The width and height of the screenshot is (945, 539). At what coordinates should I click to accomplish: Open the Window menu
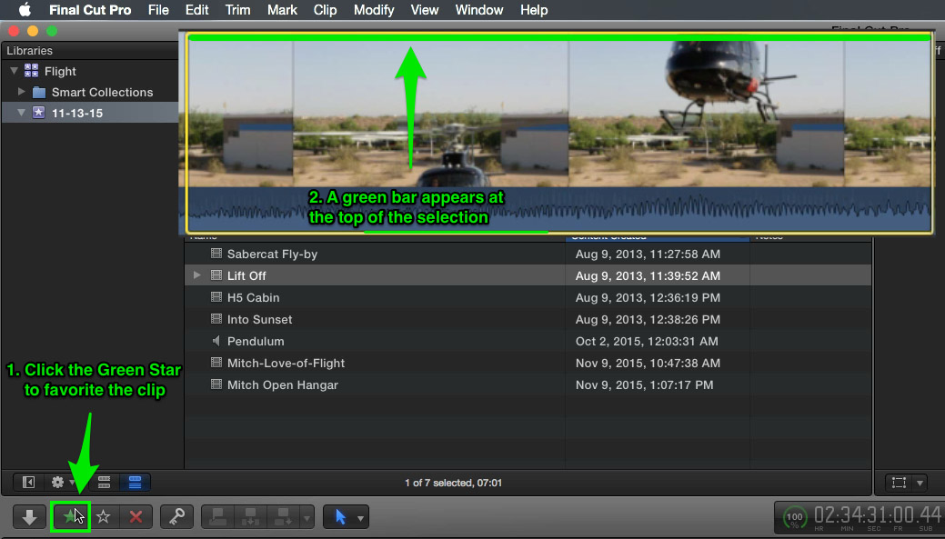pos(479,10)
